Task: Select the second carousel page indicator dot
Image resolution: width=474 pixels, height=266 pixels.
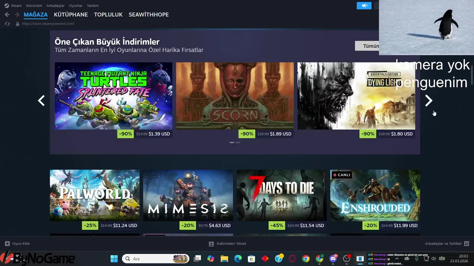Action: click(238, 142)
